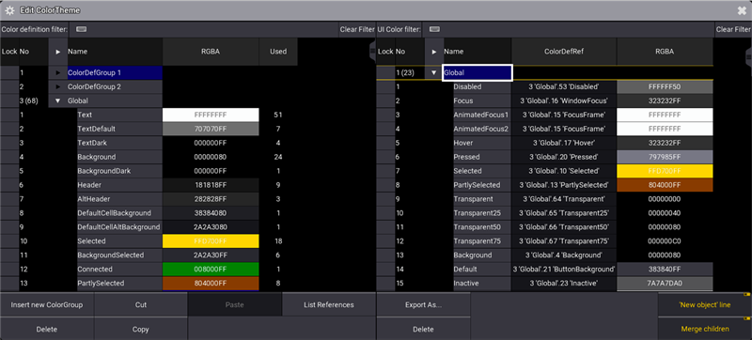Toggle the 'New object' line option
The height and width of the screenshot is (340, 752).
coord(704,304)
